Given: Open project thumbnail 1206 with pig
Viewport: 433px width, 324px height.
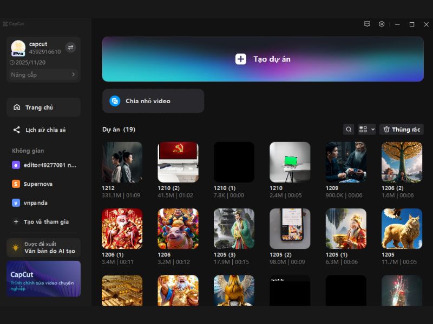Looking at the screenshot, I should tap(178, 228).
